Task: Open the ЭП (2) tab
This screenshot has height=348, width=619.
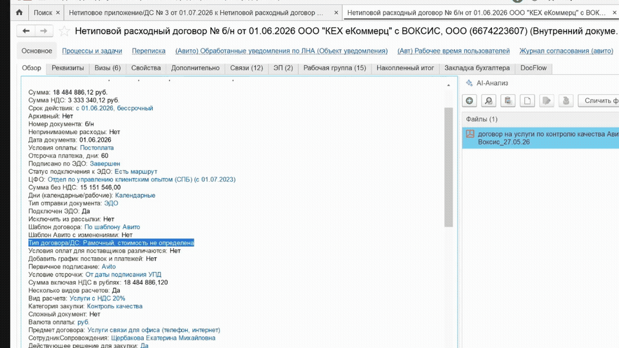Action: [283, 68]
